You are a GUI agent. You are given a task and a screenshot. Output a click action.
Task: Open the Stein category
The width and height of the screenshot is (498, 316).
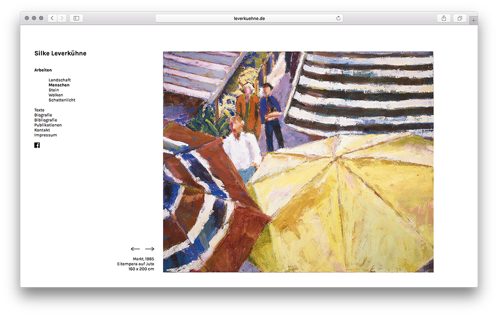(54, 90)
